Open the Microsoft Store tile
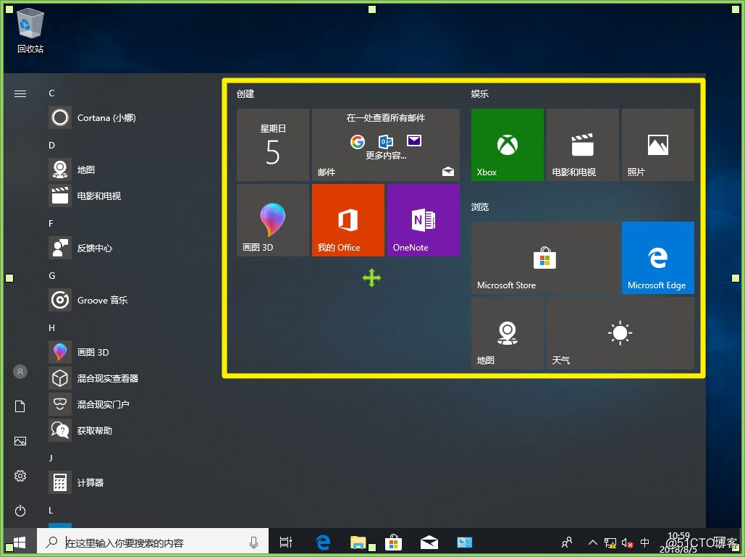The width and height of the screenshot is (745, 557). [x=545, y=258]
